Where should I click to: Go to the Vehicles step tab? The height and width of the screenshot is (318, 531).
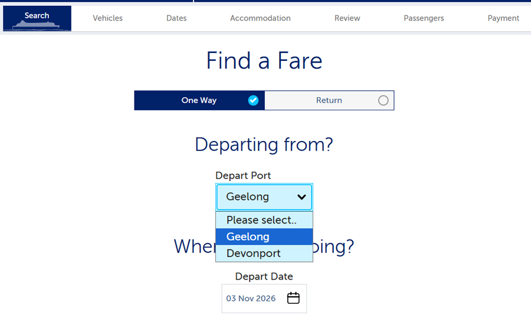[x=108, y=18]
